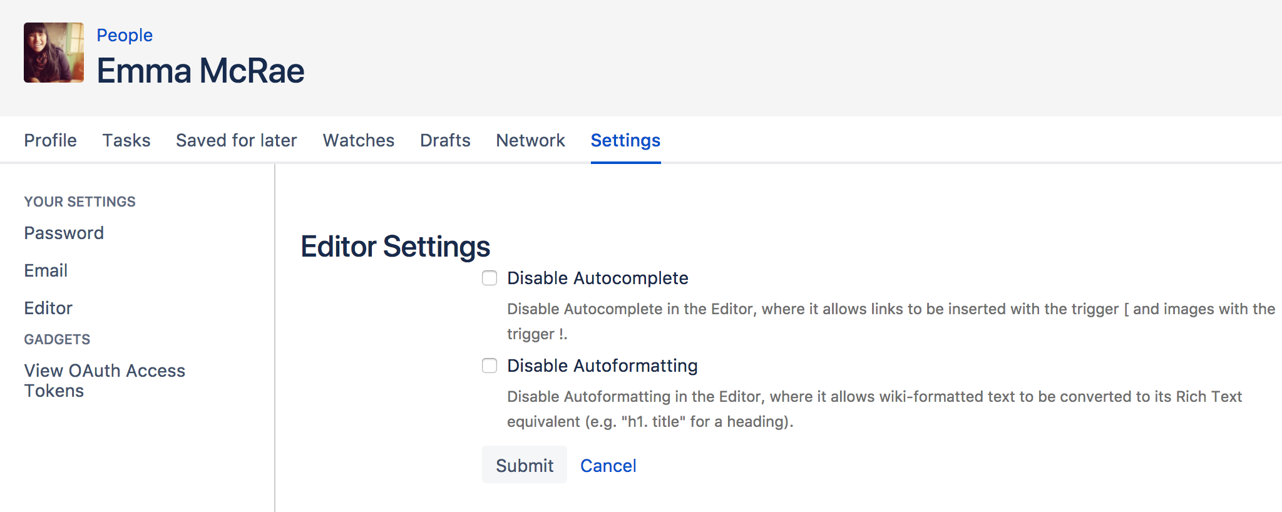Click the Emma McRae name heading
The image size is (1282, 512).
click(x=200, y=71)
